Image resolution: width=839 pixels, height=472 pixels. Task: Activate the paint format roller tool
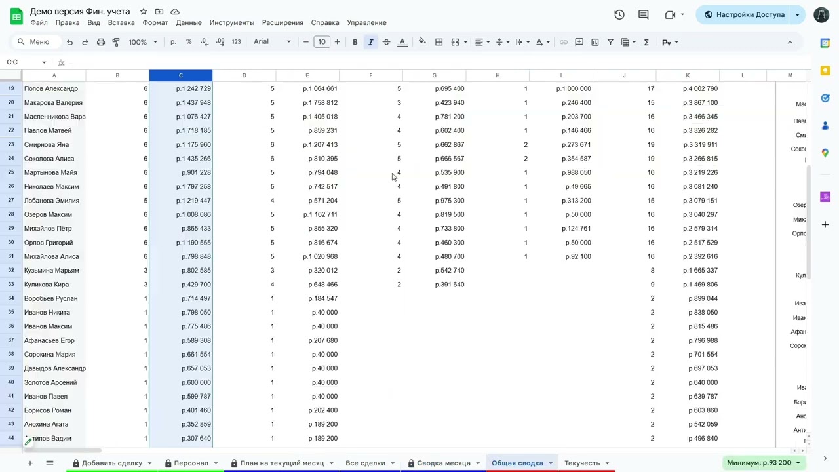[x=116, y=42]
